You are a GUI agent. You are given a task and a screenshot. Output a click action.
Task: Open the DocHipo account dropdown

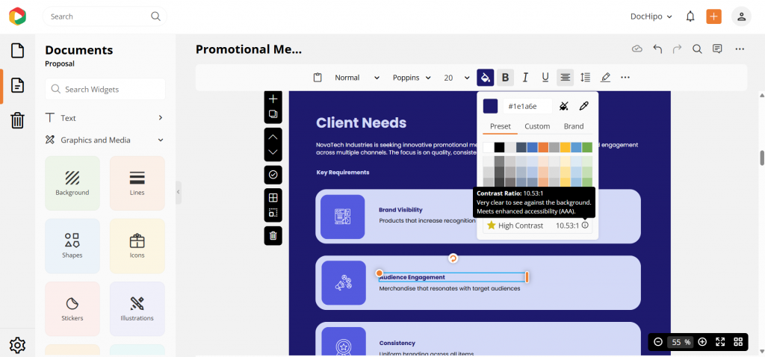[x=651, y=16]
